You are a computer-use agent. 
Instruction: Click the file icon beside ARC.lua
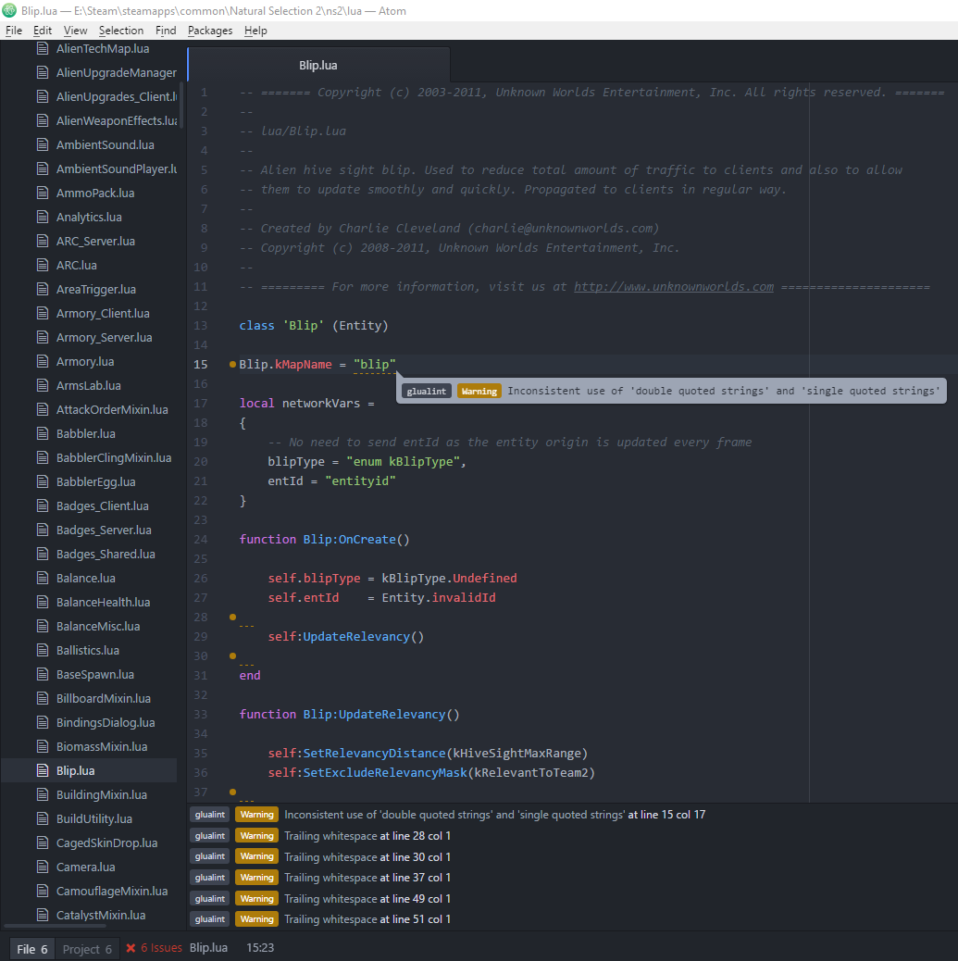pos(43,266)
